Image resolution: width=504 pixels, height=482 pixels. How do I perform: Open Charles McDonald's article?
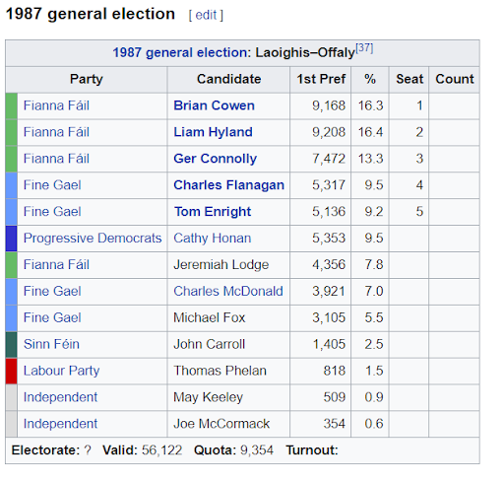(228, 291)
